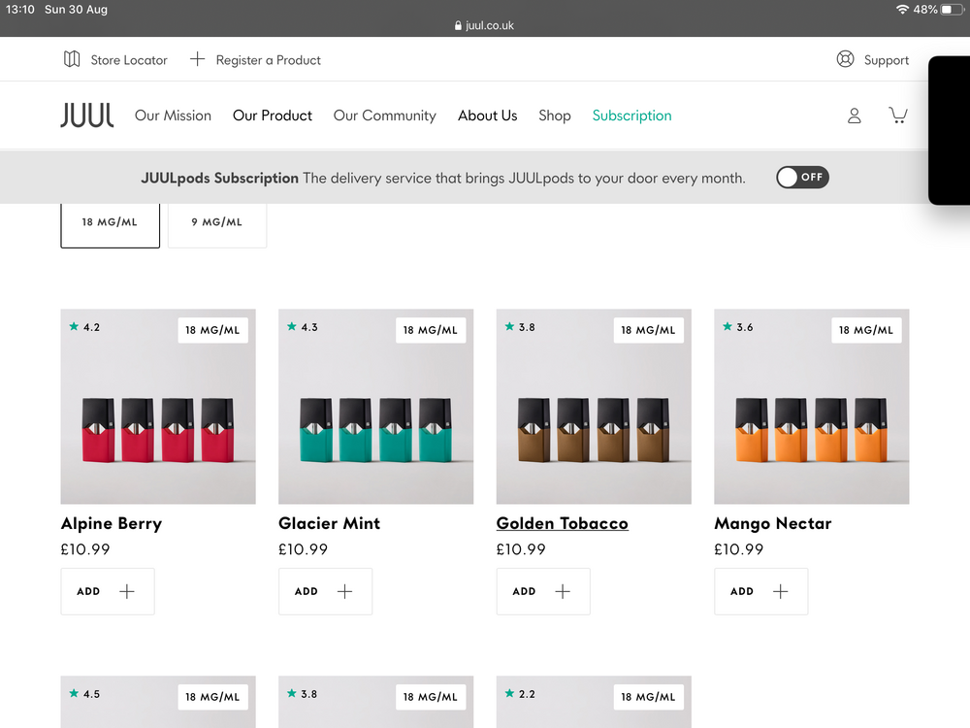Open the Support lifebuoy icon

coord(845,59)
